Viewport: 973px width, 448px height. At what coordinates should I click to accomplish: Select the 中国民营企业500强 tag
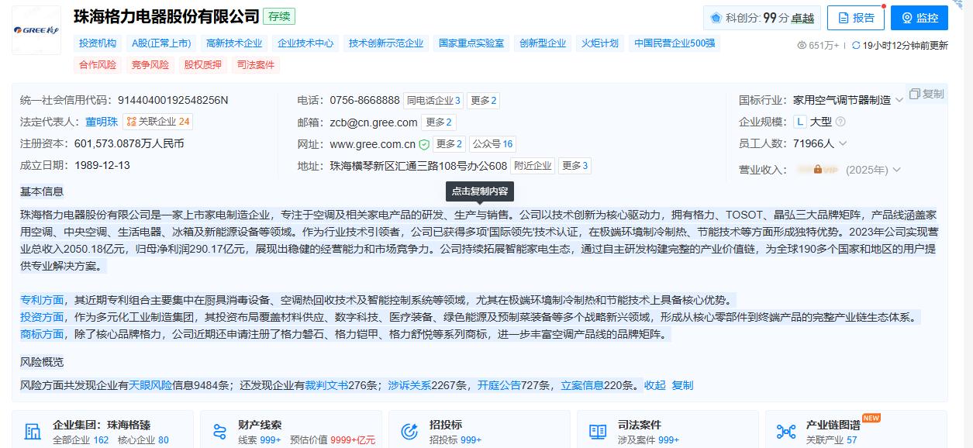coord(675,43)
